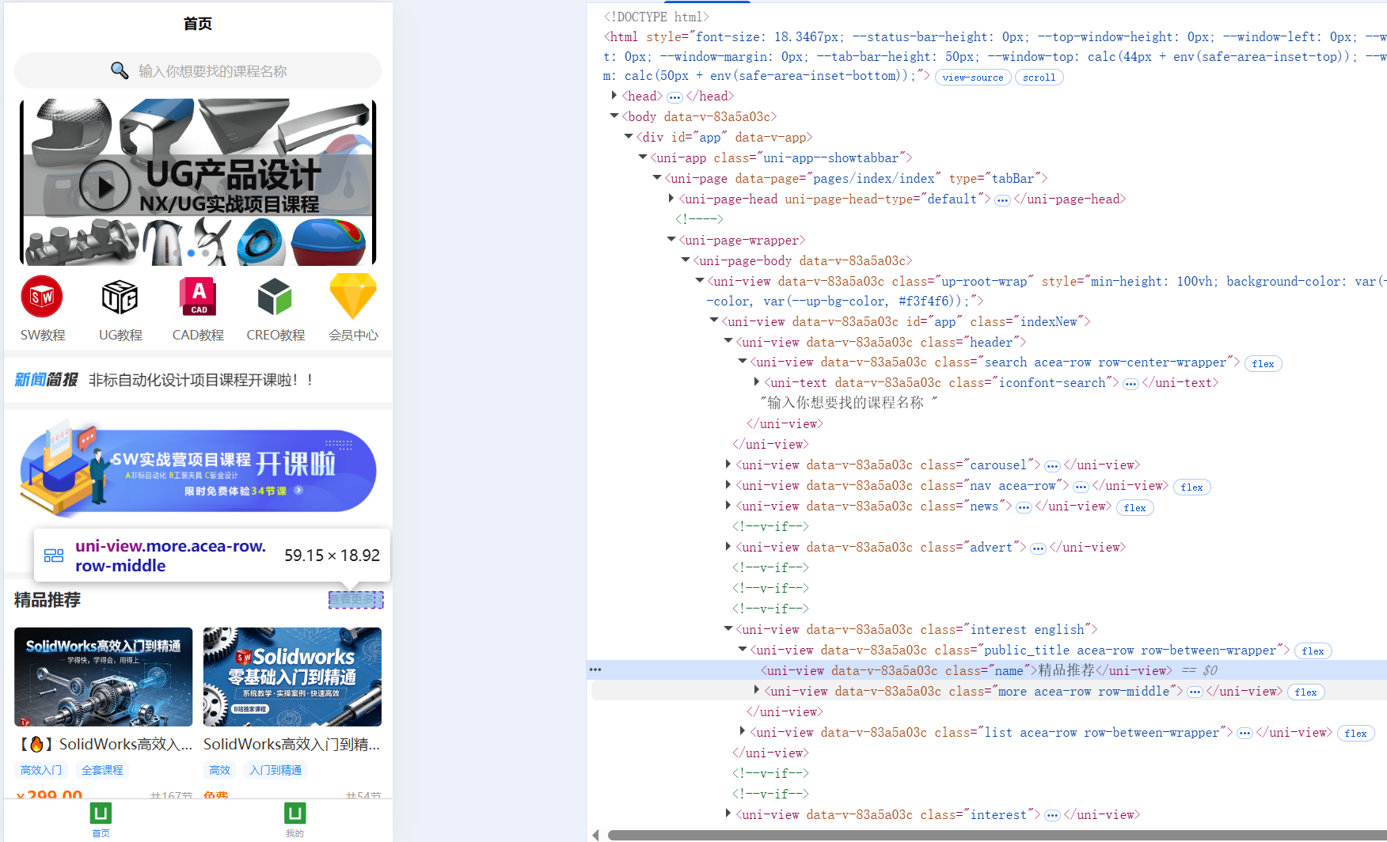Screen dimensions: 1387x842
Task: Collapse the header class node
Action: 728,342
